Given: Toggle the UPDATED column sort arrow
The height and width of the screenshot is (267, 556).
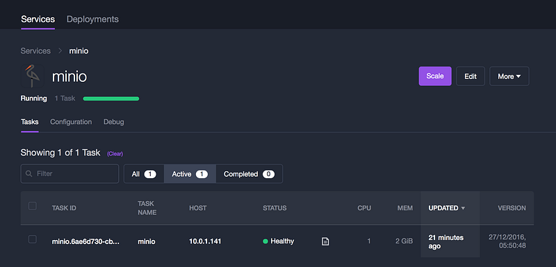Looking at the screenshot, I should pos(463,208).
